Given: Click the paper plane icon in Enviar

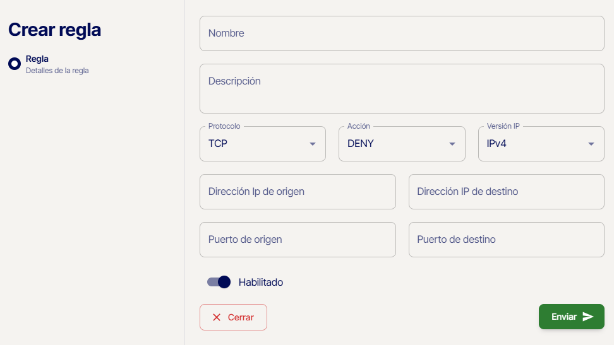Looking at the screenshot, I should [588, 317].
